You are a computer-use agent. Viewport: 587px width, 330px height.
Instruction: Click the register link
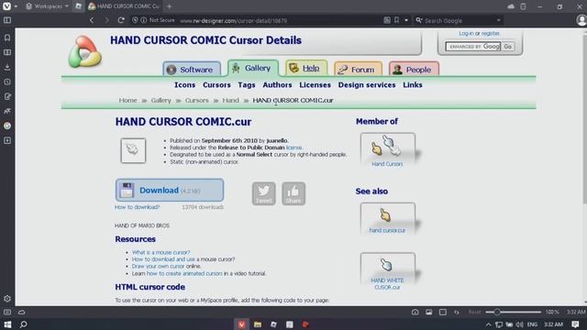coord(491,33)
